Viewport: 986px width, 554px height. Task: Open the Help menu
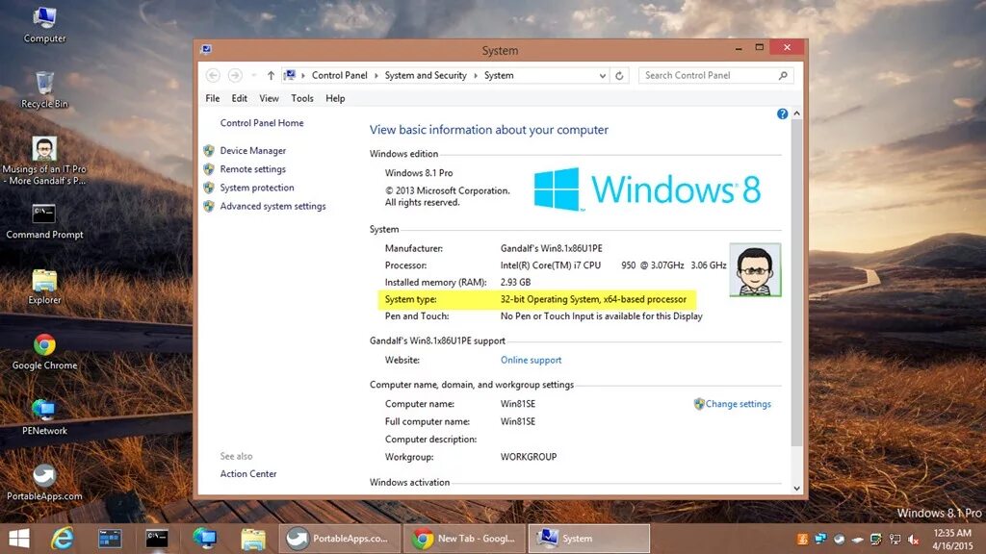tap(335, 99)
